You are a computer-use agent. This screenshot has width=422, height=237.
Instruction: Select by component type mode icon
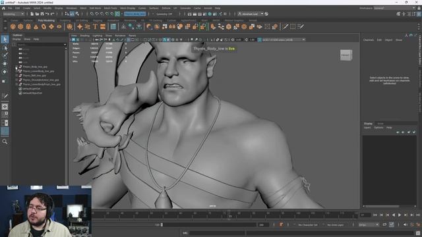(x=77, y=14)
